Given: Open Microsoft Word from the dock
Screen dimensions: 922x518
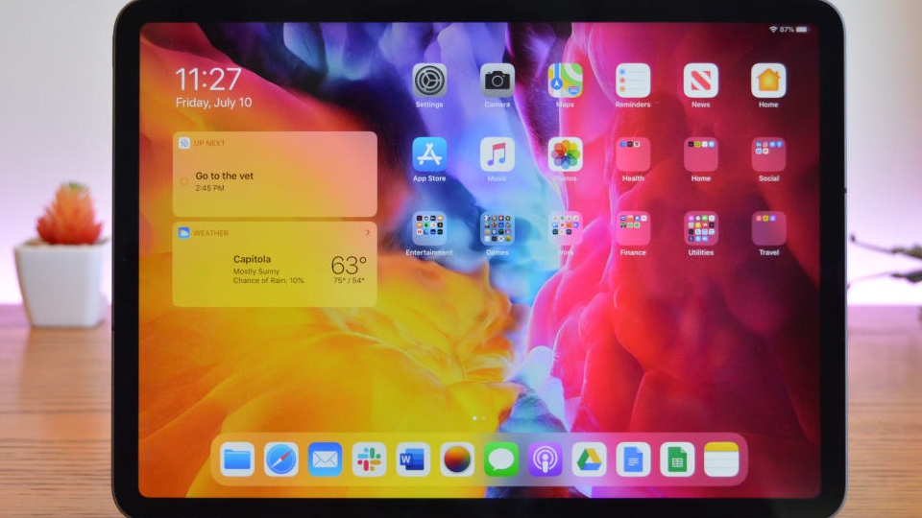Looking at the screenshot, I should point(413,459).
